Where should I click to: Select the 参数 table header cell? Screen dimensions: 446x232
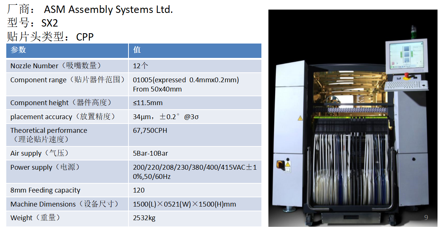coord(67,50)
